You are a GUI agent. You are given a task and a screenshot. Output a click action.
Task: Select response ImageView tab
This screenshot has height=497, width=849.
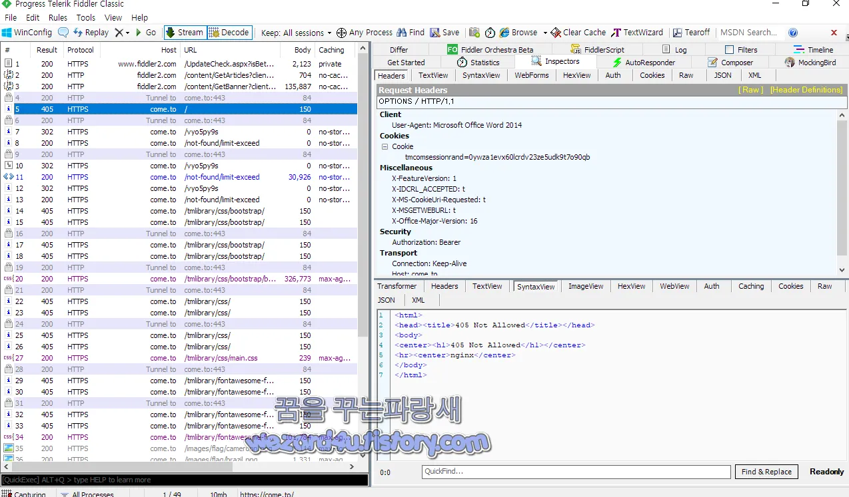point(586,286)
